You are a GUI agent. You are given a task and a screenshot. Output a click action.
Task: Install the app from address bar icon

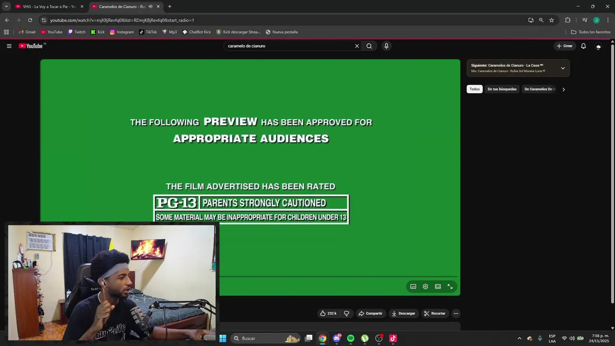531,20
